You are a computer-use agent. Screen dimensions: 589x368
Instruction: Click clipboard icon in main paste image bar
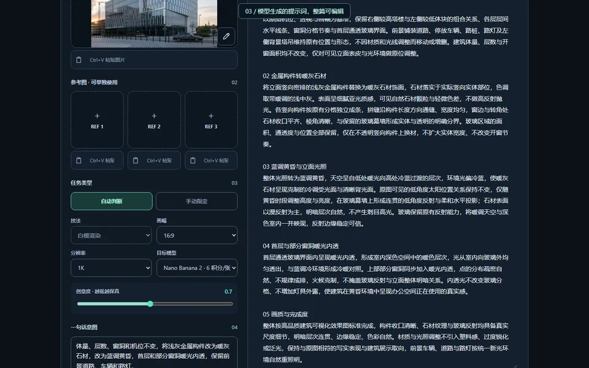[79, 59]
